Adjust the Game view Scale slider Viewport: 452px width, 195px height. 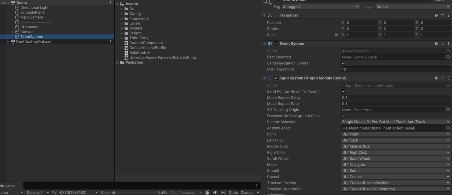tap(134, 193)
